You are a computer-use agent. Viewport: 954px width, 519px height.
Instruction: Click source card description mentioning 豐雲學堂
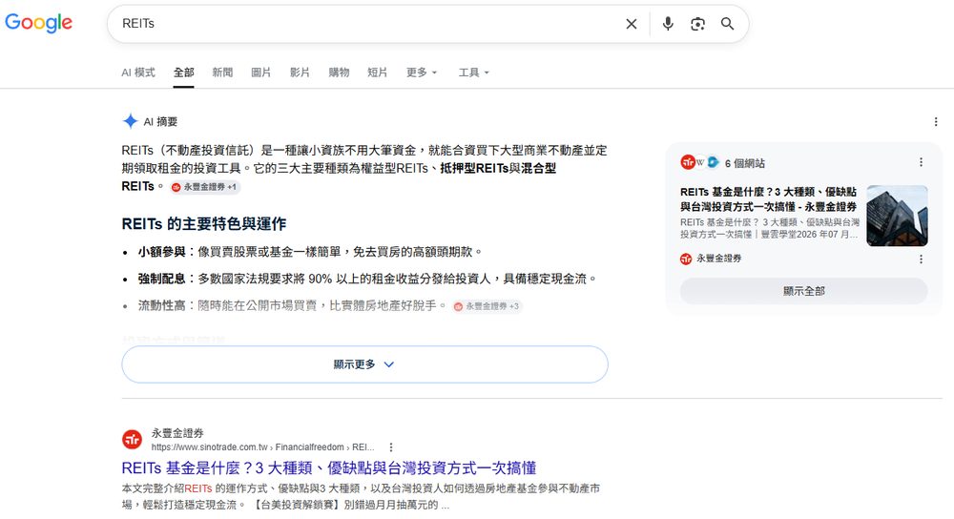[x=770, y=228]
